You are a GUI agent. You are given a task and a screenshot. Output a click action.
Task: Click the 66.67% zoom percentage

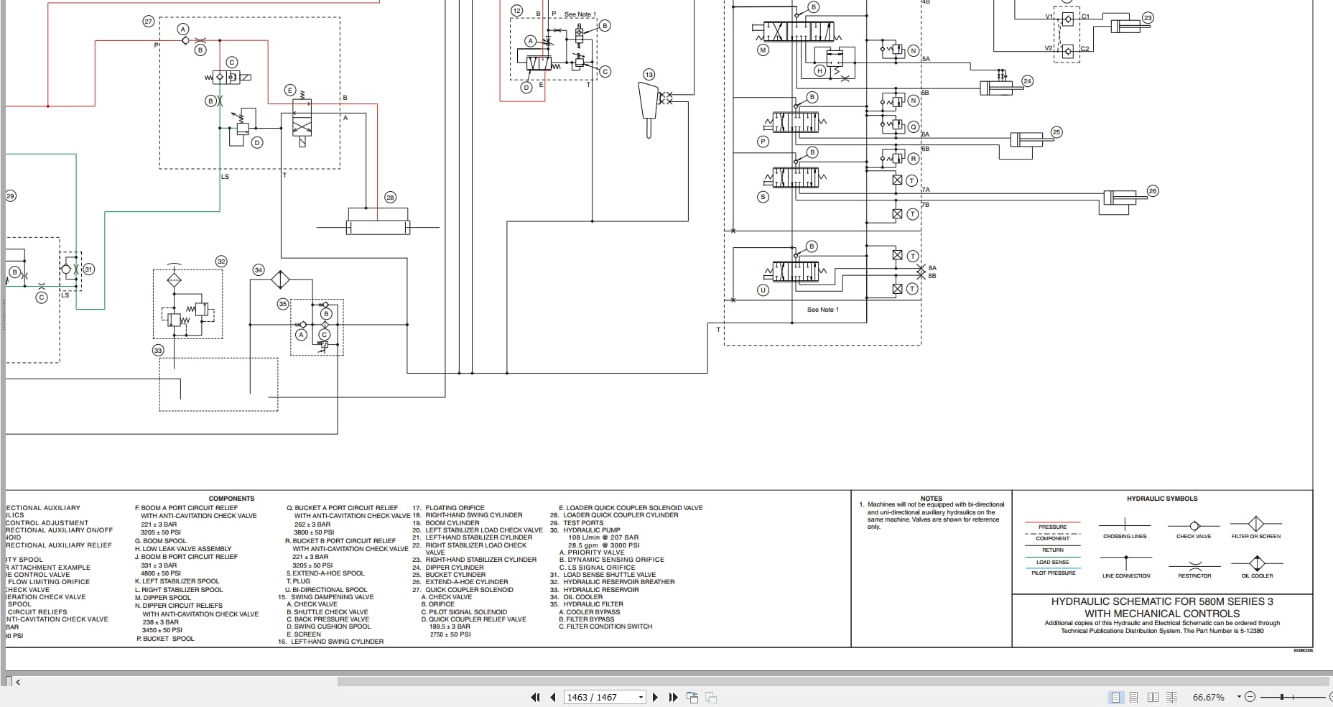click(x=1209, y=697)
